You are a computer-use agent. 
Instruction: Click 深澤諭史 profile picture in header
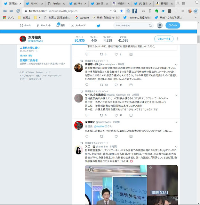pyautogui.click(x=23, y=39)
